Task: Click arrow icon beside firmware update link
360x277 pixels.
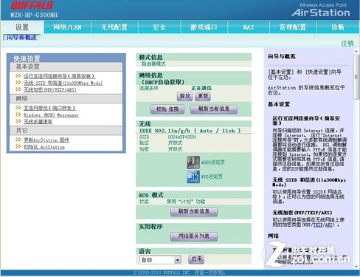Action: (x=18, y=140)
